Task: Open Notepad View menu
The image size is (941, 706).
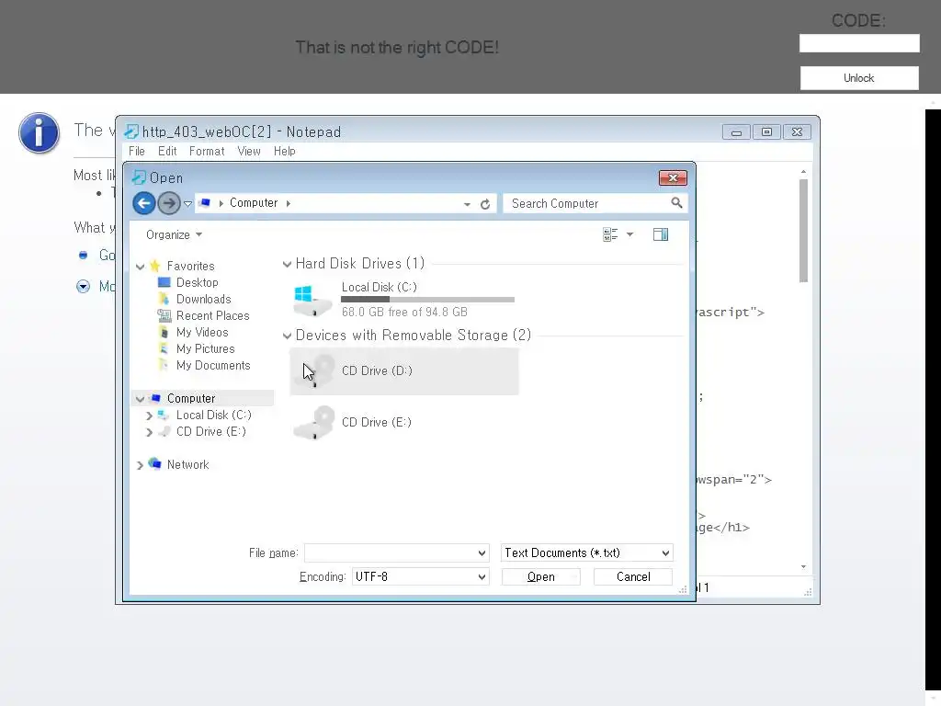Action: [249, 152]
